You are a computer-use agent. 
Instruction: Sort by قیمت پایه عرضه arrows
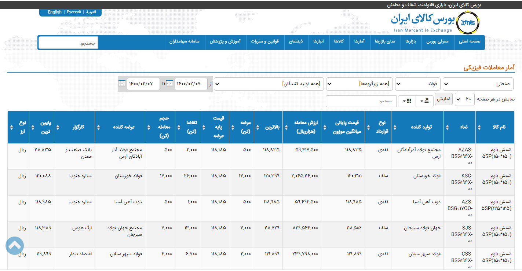204,127
